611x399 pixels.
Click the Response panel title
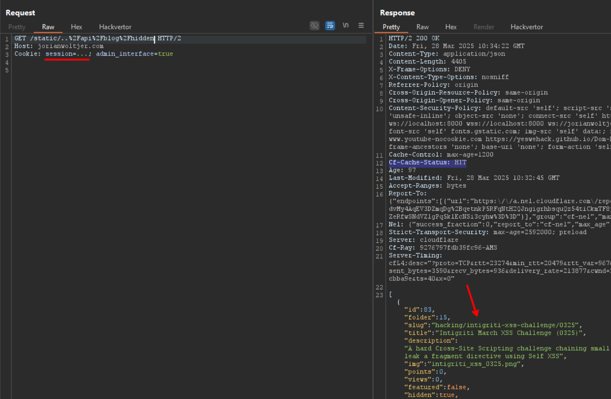coord(397,13)
